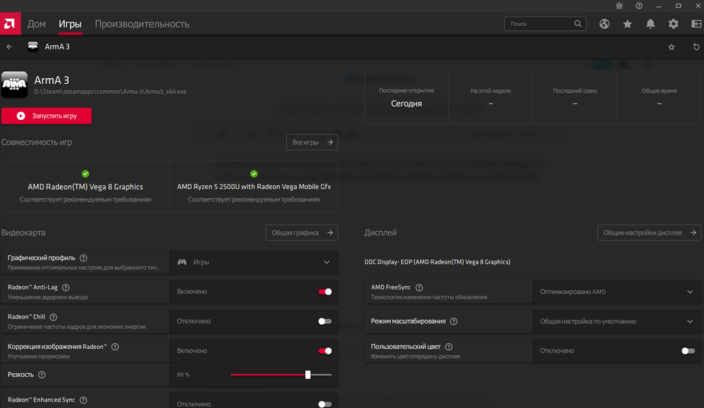The height and width of the screenshot is (408, 704).
Task: Show help for Radeon Chill
Action: [x=54, y=317]
